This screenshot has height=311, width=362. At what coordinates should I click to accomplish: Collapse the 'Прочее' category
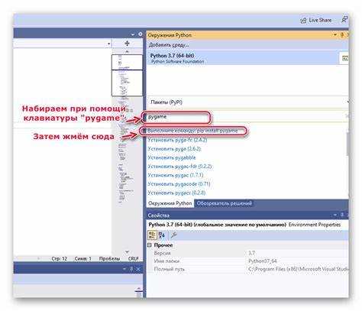150,245
